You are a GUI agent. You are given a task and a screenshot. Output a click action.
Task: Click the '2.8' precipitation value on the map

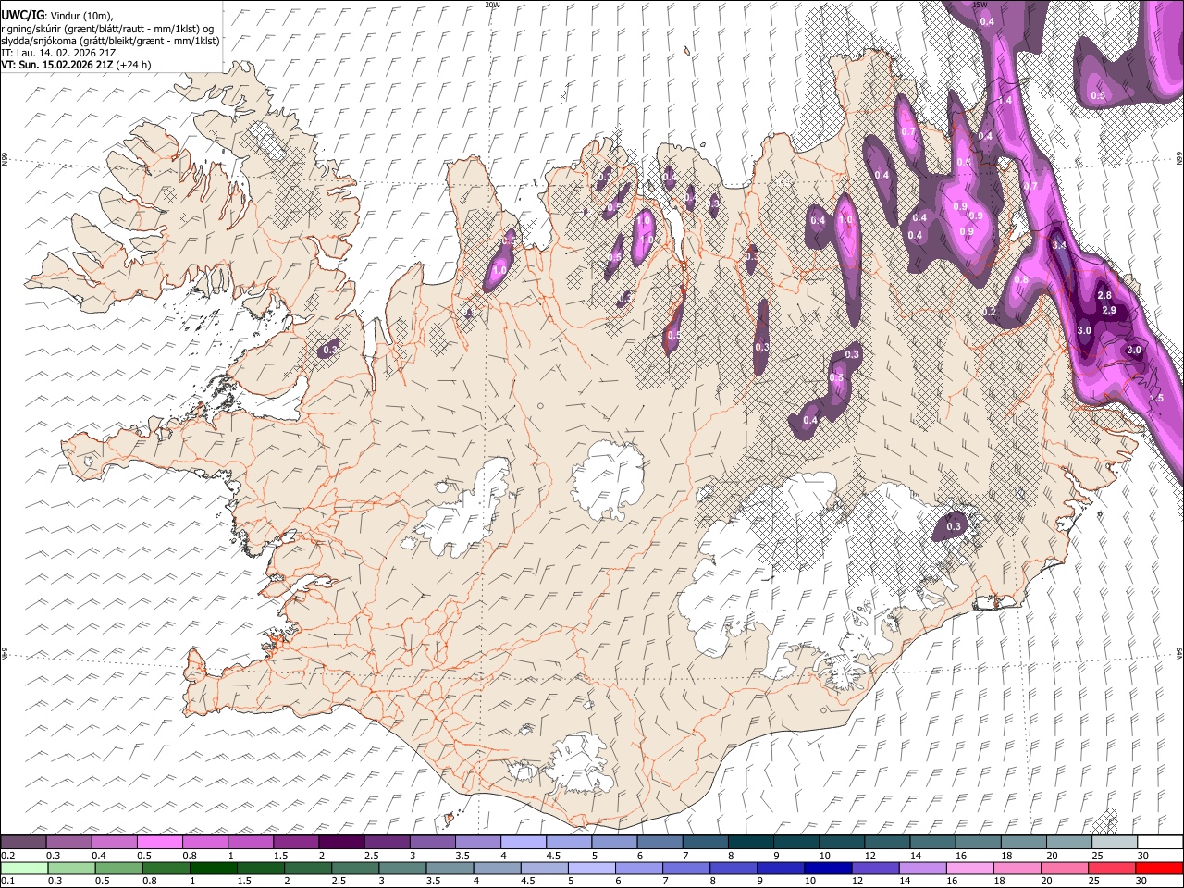coord(1104,295)
